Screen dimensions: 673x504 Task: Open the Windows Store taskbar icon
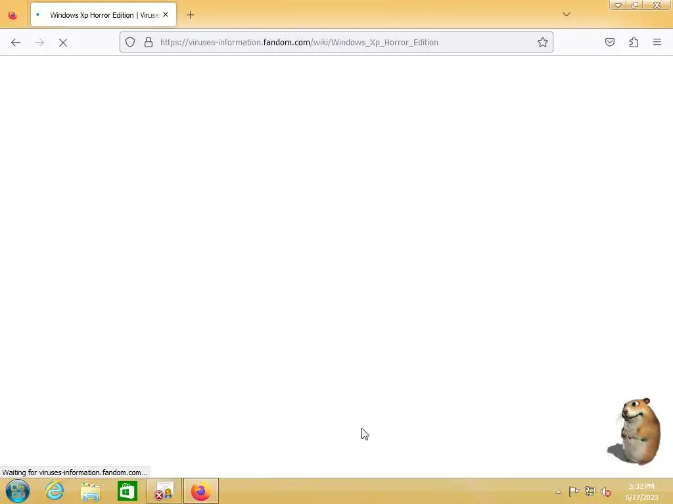click(x=128, y=491)
